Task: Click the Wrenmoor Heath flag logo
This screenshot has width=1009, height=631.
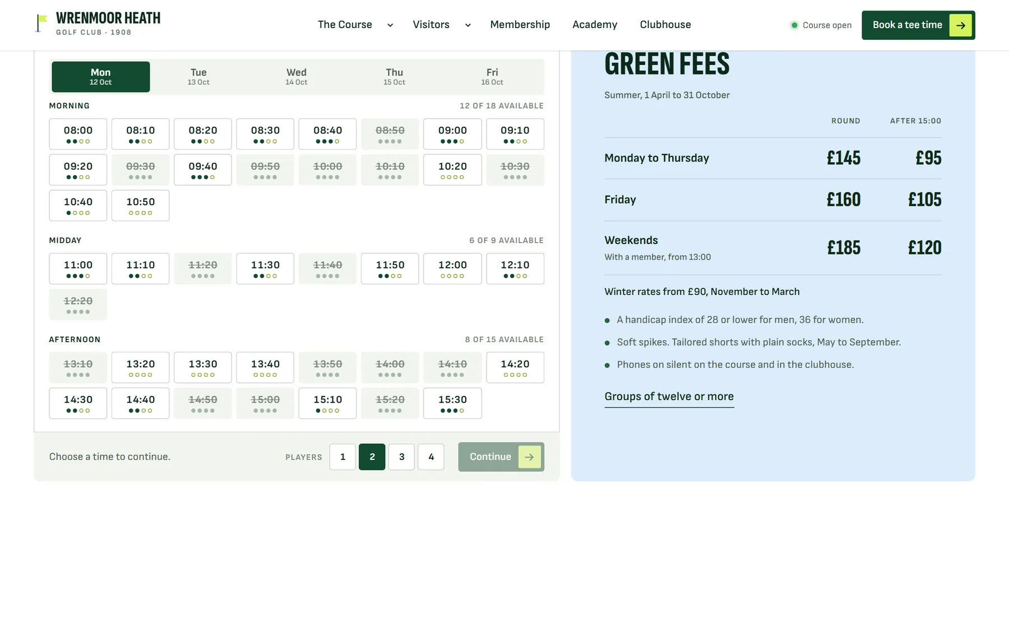Action: point(41,24)
